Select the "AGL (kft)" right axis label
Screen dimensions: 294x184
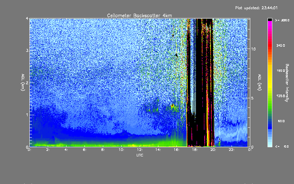click(260, 82)
